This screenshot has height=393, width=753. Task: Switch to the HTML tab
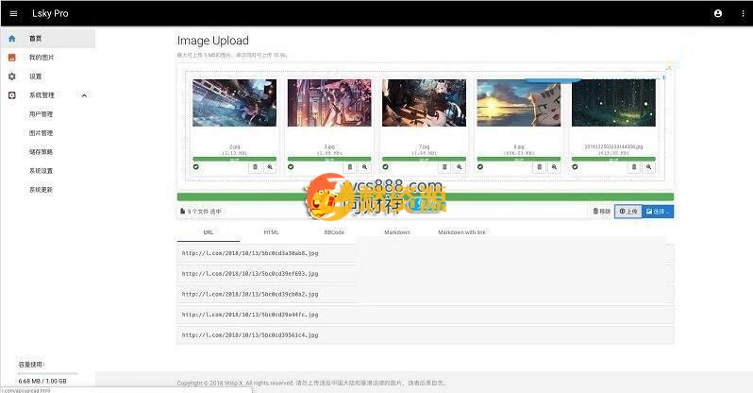pyautogui.click(x=272, y=232)
